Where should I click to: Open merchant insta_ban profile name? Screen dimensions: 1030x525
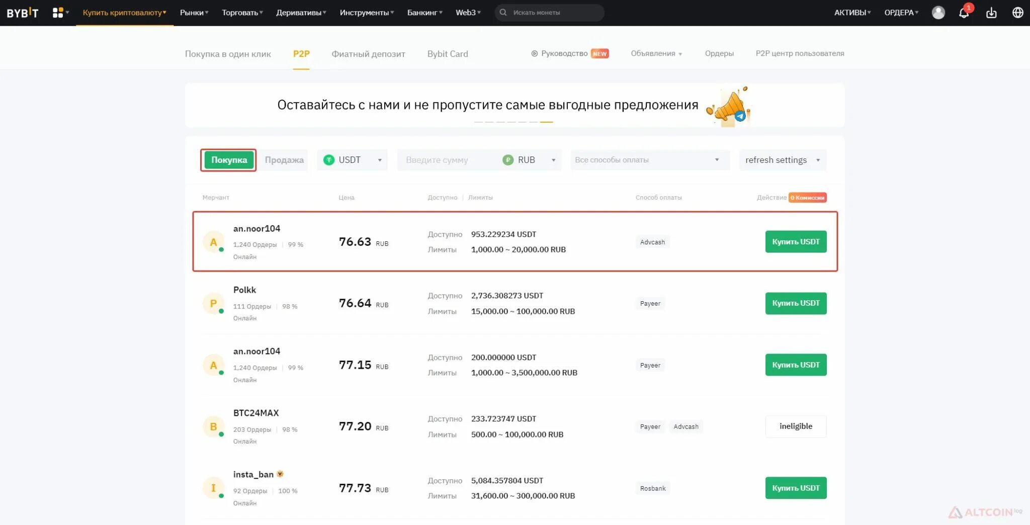tap(253, 475)
